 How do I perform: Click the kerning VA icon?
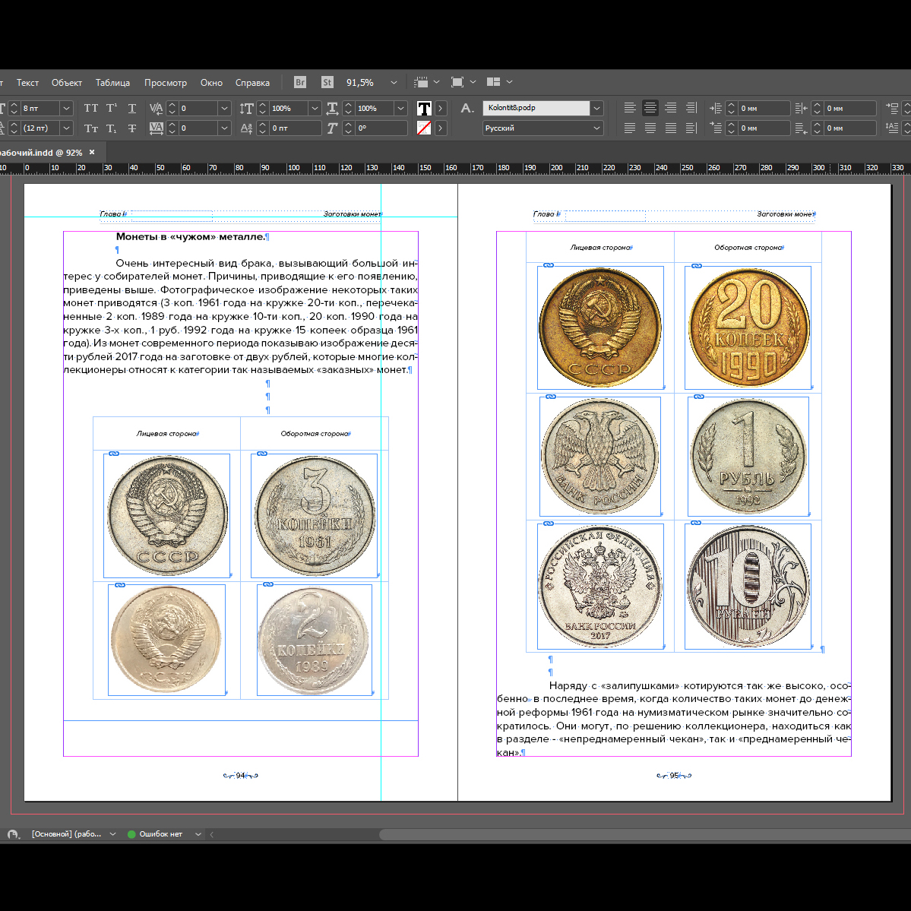pos(156,108)
